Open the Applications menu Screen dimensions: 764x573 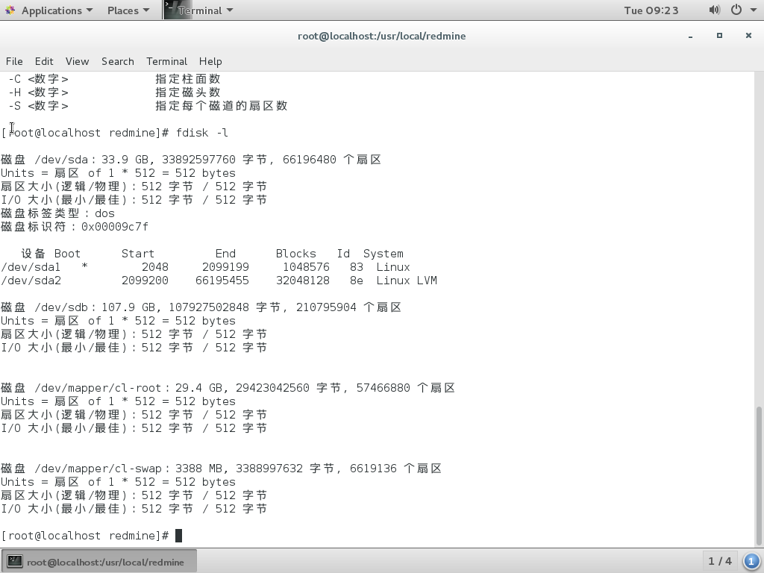tap(49, 10)
